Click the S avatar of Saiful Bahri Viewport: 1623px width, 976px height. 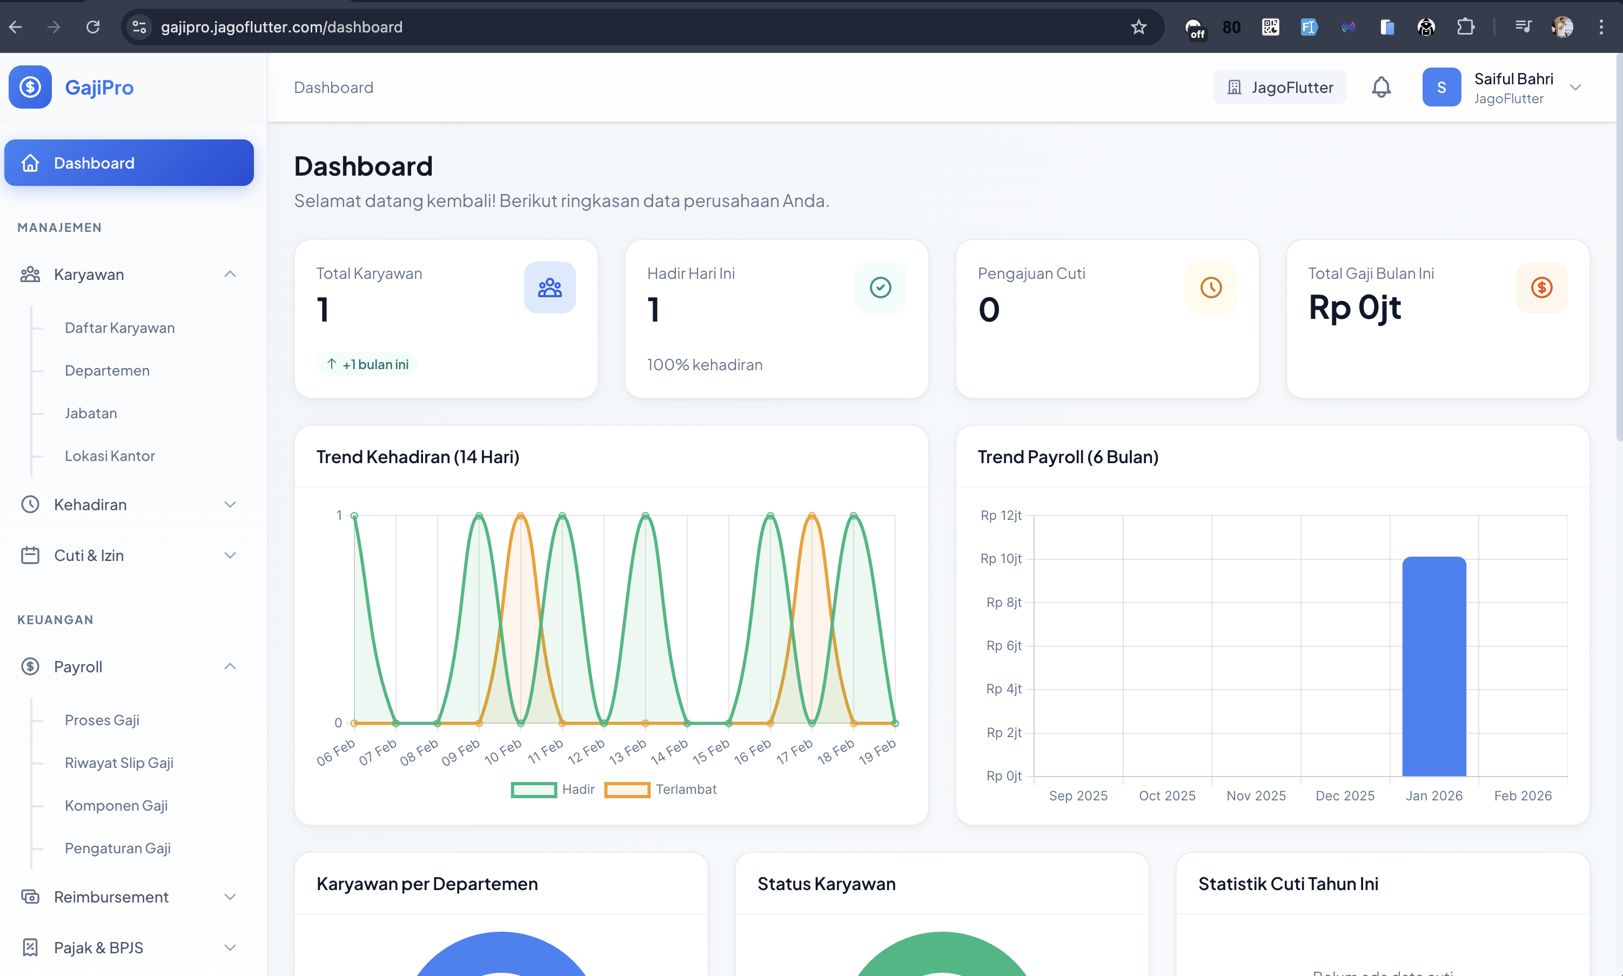click(x=1441, y=87)
